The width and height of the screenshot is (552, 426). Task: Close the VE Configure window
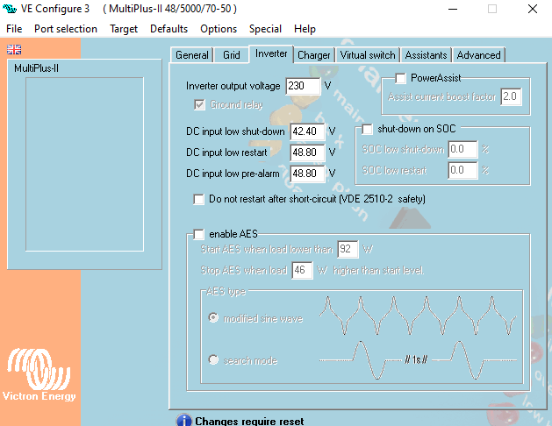tap(533, 9)
